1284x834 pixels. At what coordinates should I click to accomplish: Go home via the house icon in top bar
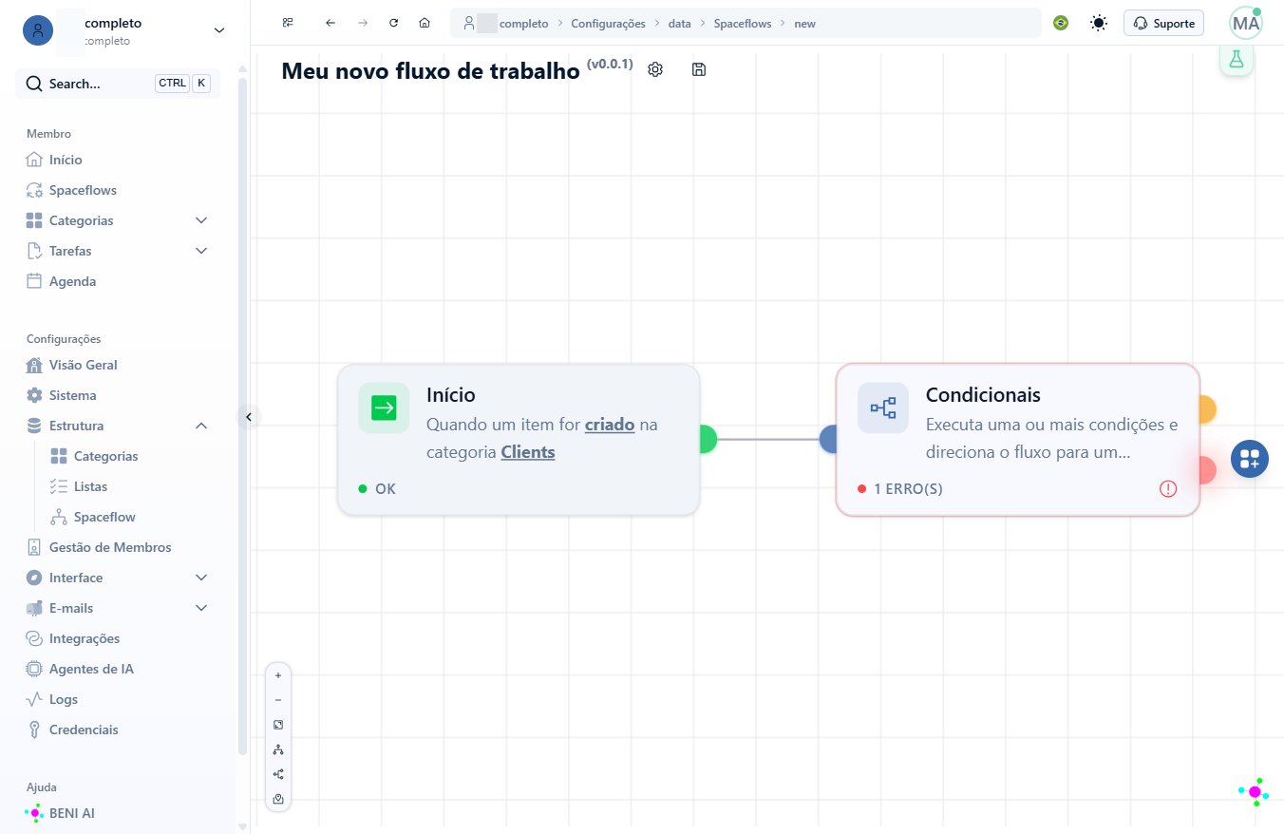coord(425,23)
